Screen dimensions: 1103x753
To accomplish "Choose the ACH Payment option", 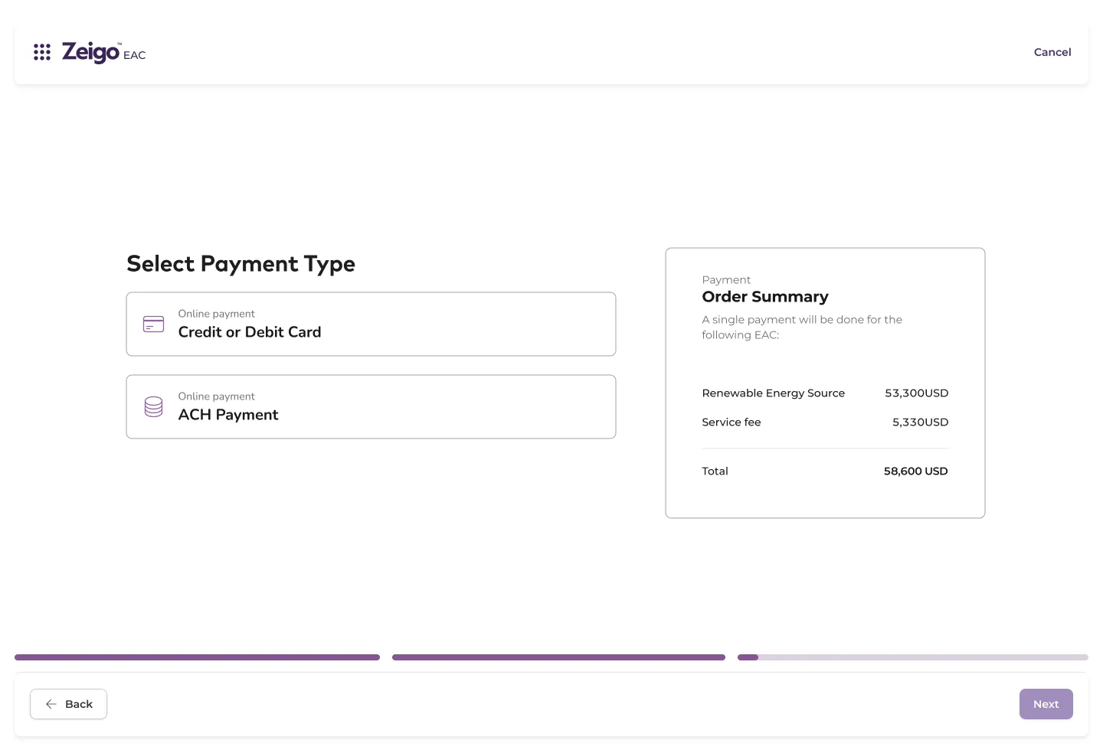I will tap(371, 406).
